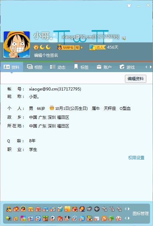Open the 权限设置 link

point(136,158)
